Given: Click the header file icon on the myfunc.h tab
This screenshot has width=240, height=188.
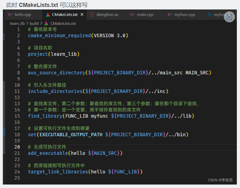Looking at the screenshot, I should click(210, 15).
